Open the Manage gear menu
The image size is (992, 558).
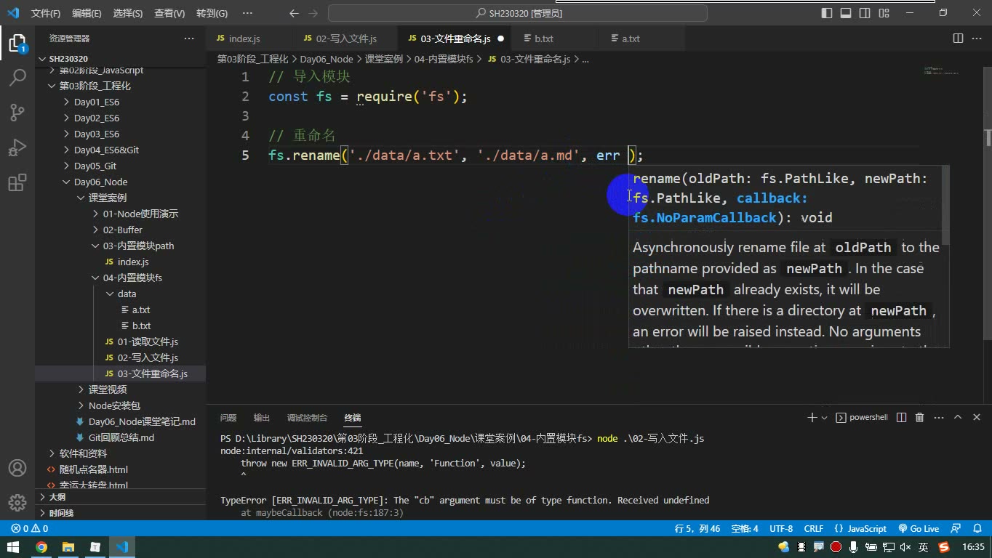click(x=17, y=503)
